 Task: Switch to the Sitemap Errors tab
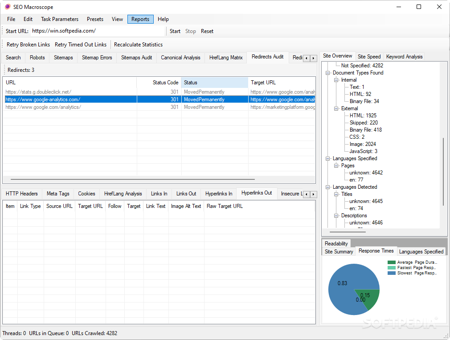pyautogui.click(x=97, y=58)
